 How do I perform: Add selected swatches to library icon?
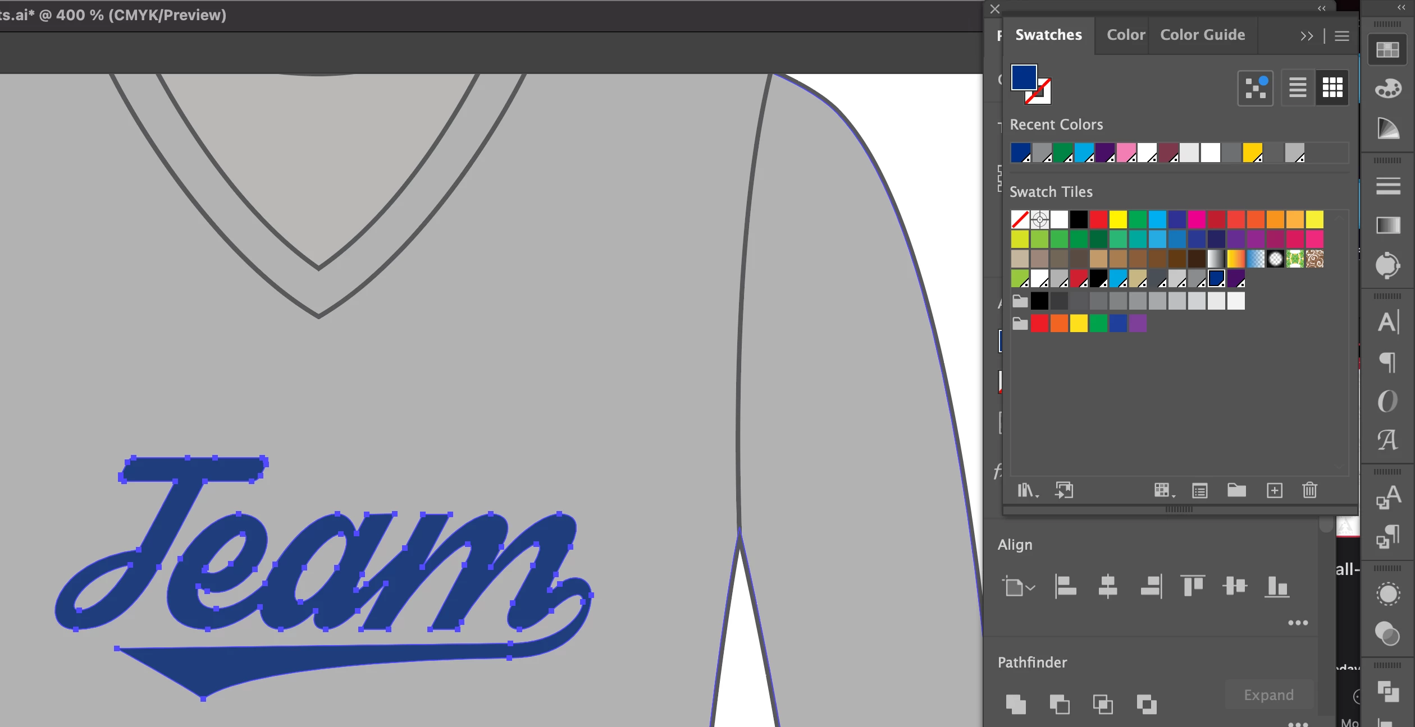click(1064, 491)
